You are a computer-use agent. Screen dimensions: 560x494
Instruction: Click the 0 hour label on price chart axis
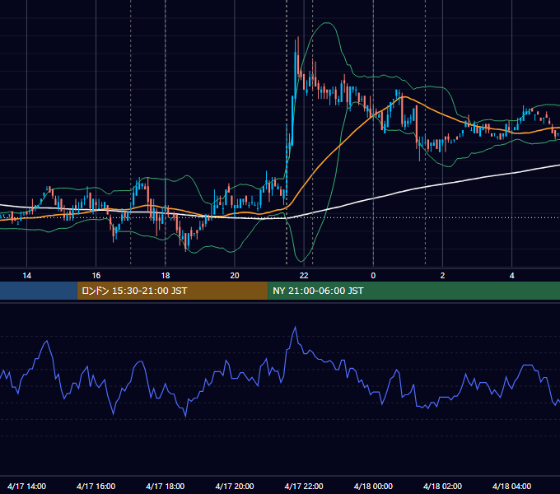[373, 276]
